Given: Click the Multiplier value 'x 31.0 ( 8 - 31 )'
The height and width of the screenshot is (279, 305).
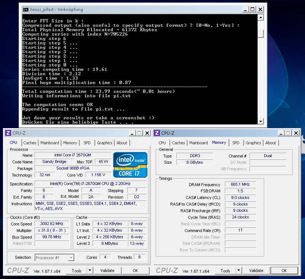Looking at the screenshot, I should pyautogui.click(x=52, y=230).
